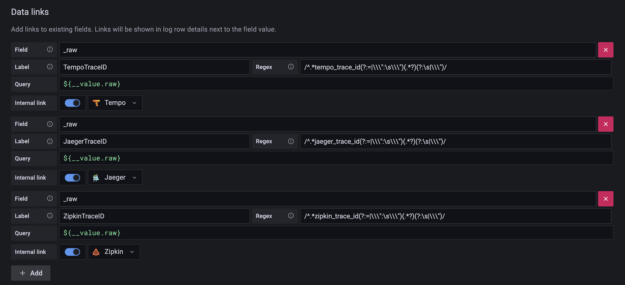Delete the JaegerTraceID data link row
The image size is (625, 285).
pyautogui.click(x=605, y=124)
